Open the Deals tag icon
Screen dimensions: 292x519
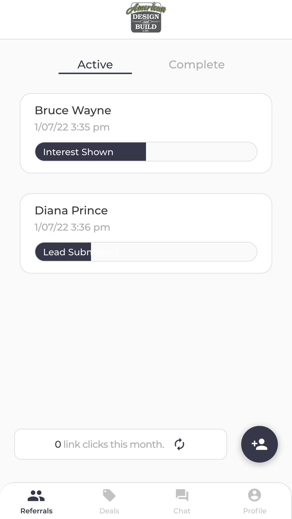pos(109,495)
